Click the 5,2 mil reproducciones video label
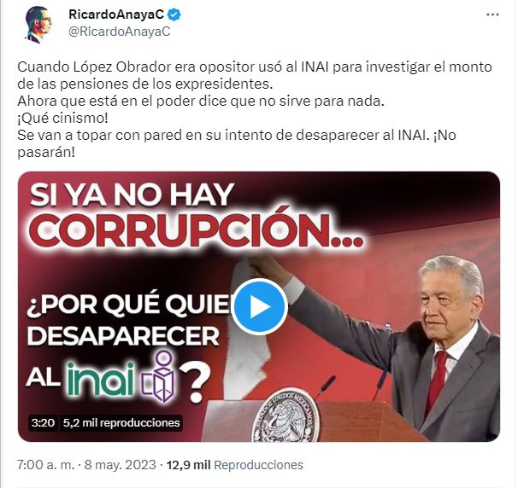This screenshot has width=518, height=488. pyautogui.click(x=121, y=422)
